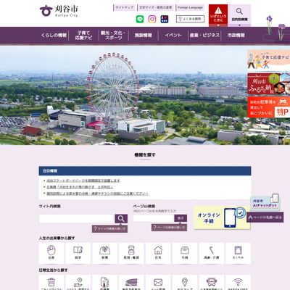
Task: Open the building facility reservation icon
Action: [131, 283]
